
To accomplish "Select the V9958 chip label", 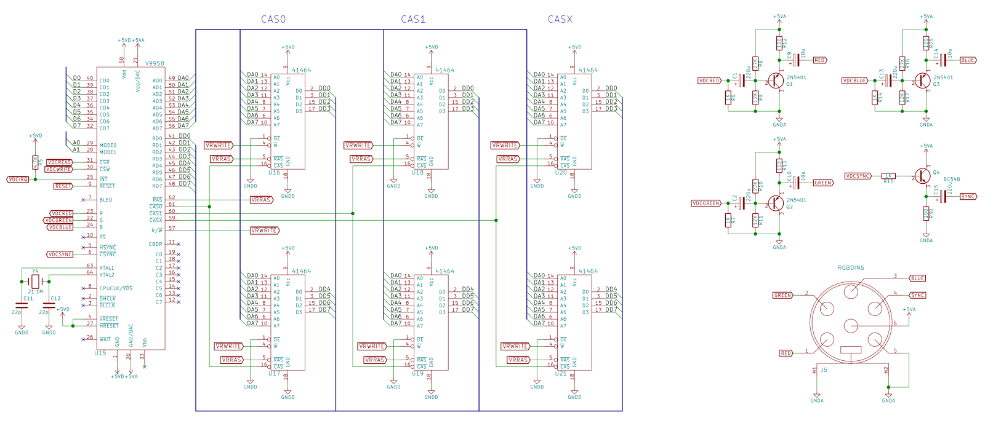I will coord(155,63).
